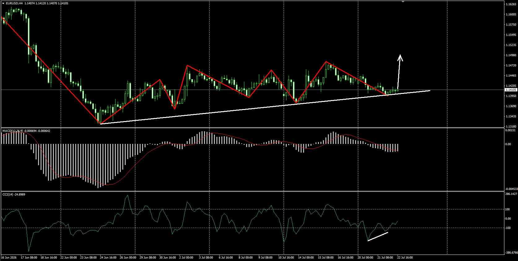Click the CCI 100 level label
The image size is (518, 261).
(x=508, y=209)
